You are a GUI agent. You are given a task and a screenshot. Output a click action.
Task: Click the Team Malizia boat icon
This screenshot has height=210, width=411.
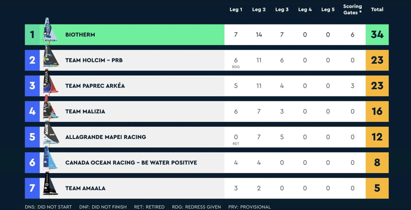[50, 109]
